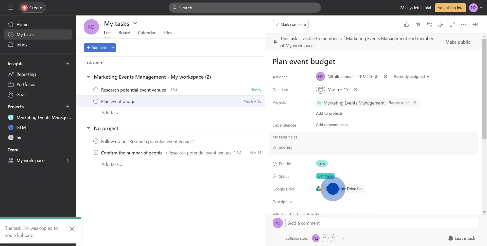The height and width of the screenshot is (246, 487).
Task: Remove assignee Nithileashwar with the X
Action: pyautogui.click(x=386, y=77)
